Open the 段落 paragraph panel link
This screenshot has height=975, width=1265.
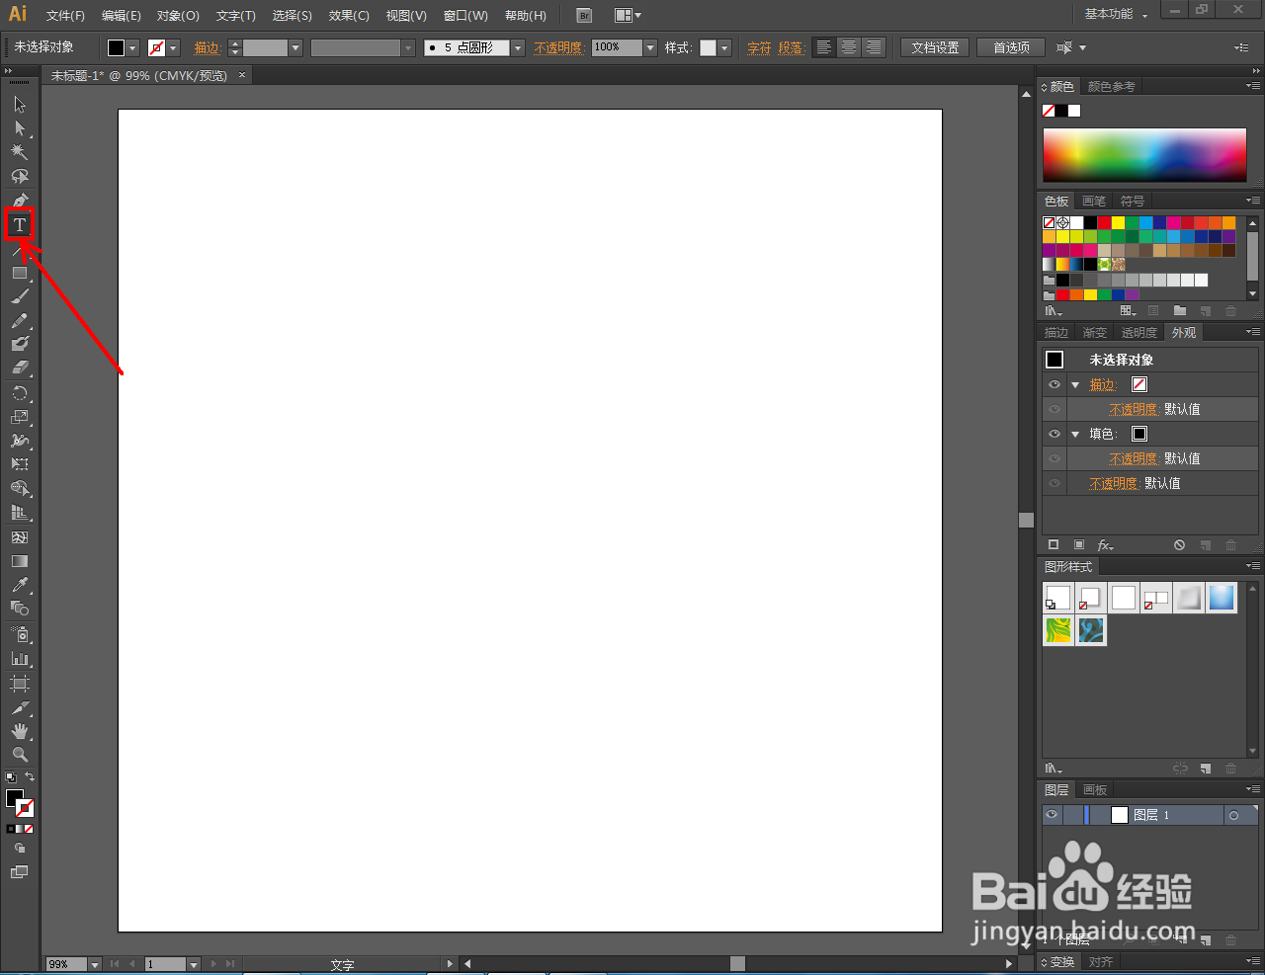(x=791, y=47)
